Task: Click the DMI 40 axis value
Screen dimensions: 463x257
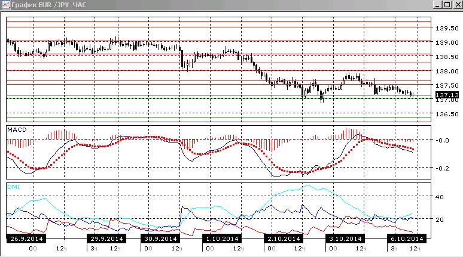Action: [x=440, y=197]
